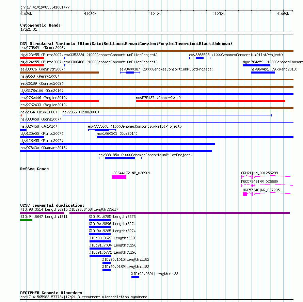
Task: Click the dgv1764e59 variant label
Action: pyautogui.click(x=273, y=62)
